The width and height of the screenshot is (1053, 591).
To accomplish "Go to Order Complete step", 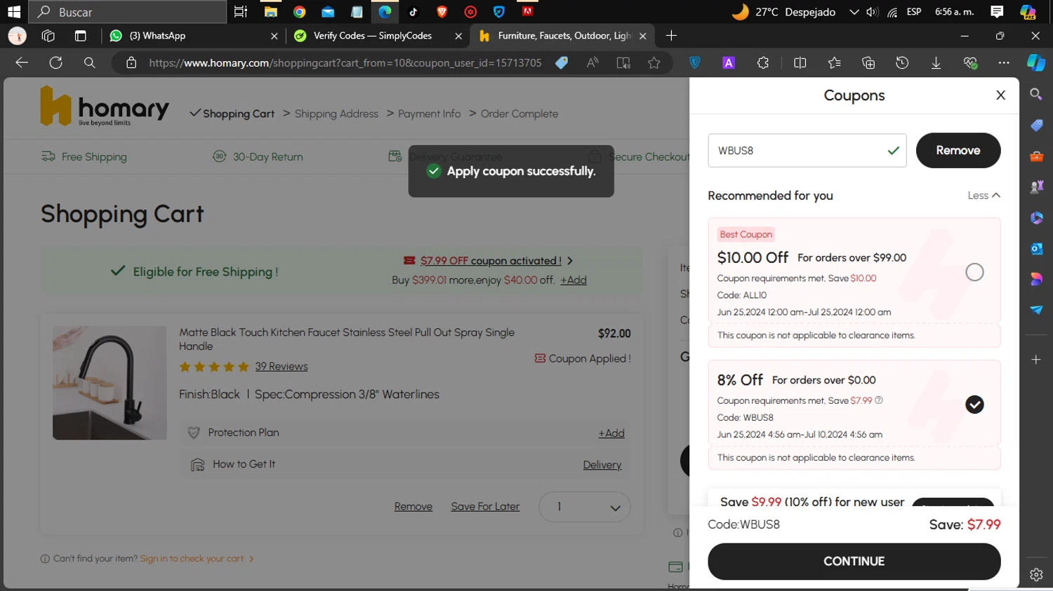I will tap(519, 114).
